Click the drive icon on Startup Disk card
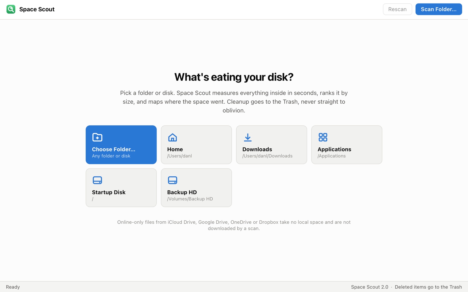468x292 pixels. tap(97, 180)
